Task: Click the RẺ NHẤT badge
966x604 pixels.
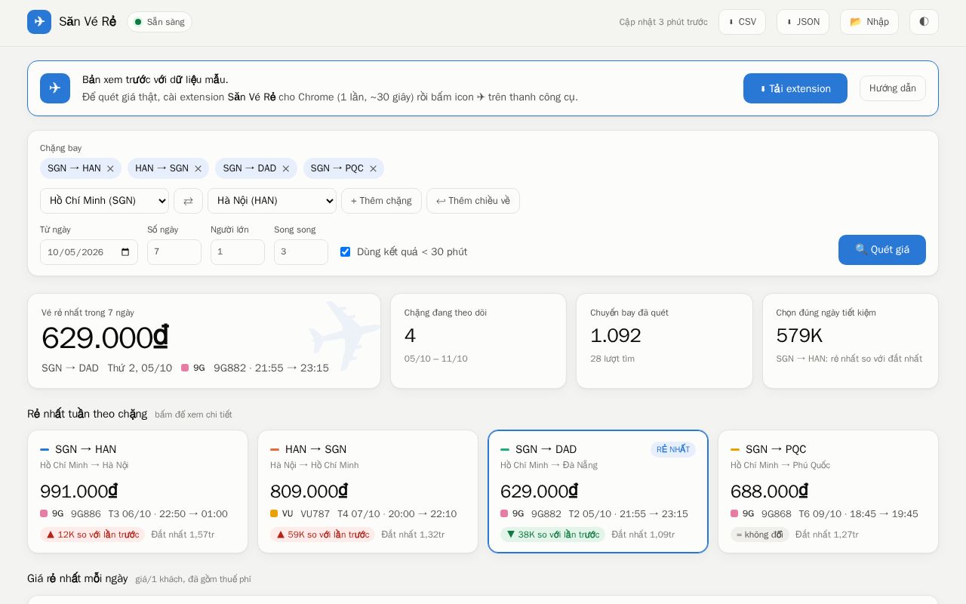Action: click(673, 449)
